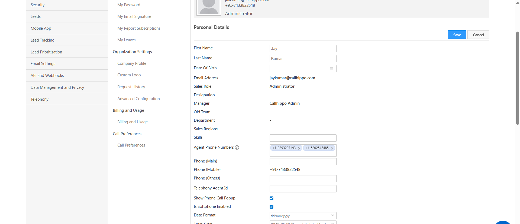520x224 pixels.
Task: Open Call Preferences sub-item
Action: click(x=131, y=145)
